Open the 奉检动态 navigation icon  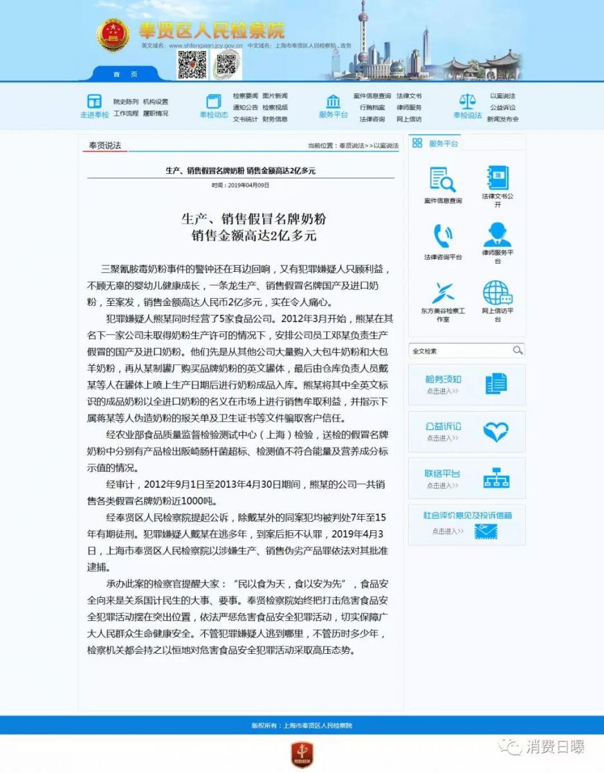pyautogui.click(x=213, y=102)
